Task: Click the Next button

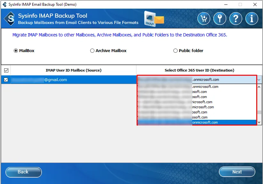Action: (237, 172)
